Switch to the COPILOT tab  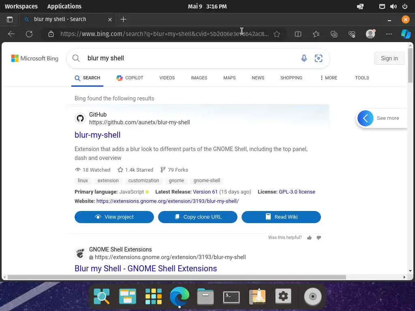(130, 78)
